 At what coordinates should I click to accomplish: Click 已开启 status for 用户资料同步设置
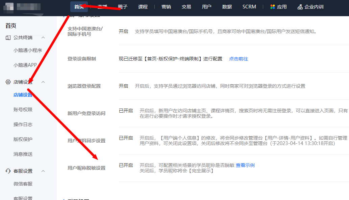tap(126, 138)
